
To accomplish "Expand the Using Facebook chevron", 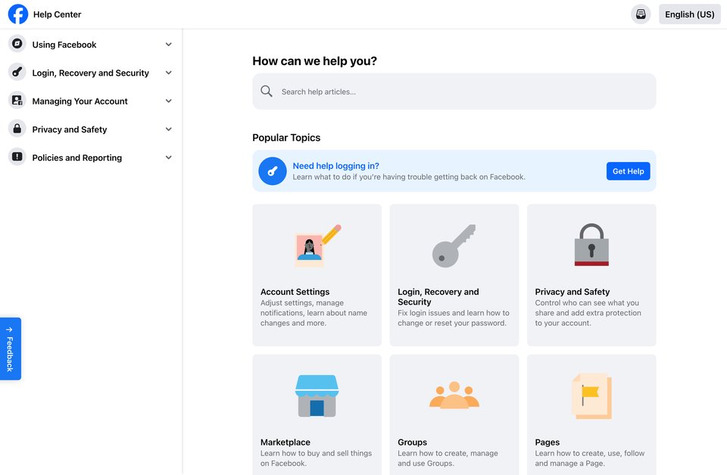I will tap(169, 45).
